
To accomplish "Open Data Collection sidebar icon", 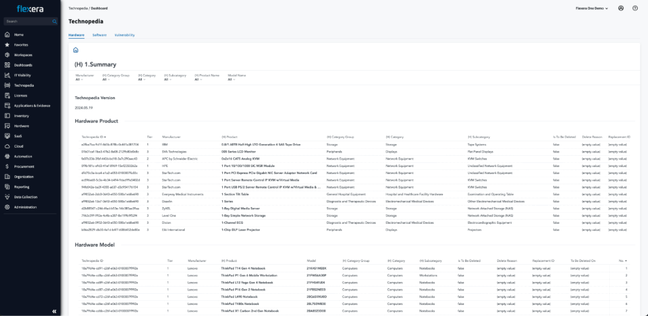I will pos(7,197).
